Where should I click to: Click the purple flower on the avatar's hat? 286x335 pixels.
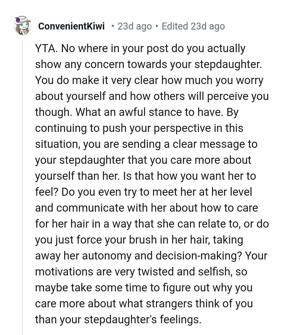18,20
